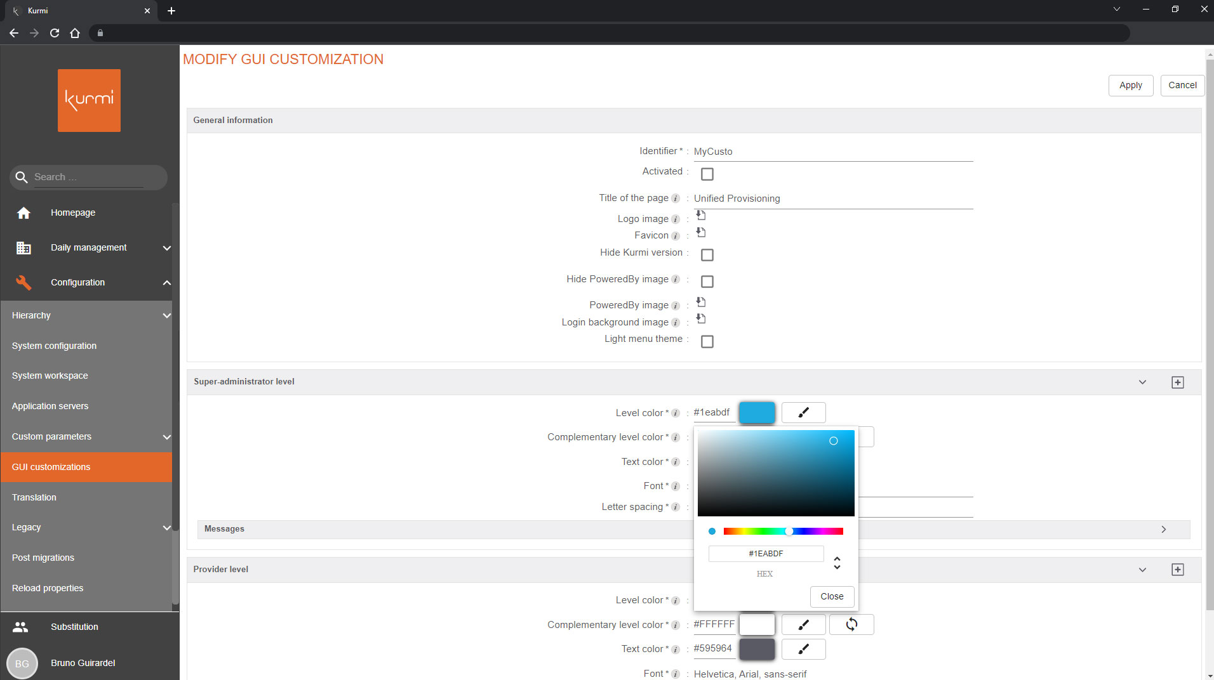Expand the Hierarchy submenu
This screenshot has width=1214, height=680.
(166, 316)
